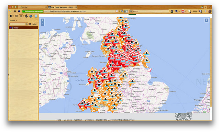220x132 pixels.
Task: Click the blue notebook sidebar icon
Action: tap(36, 16)
